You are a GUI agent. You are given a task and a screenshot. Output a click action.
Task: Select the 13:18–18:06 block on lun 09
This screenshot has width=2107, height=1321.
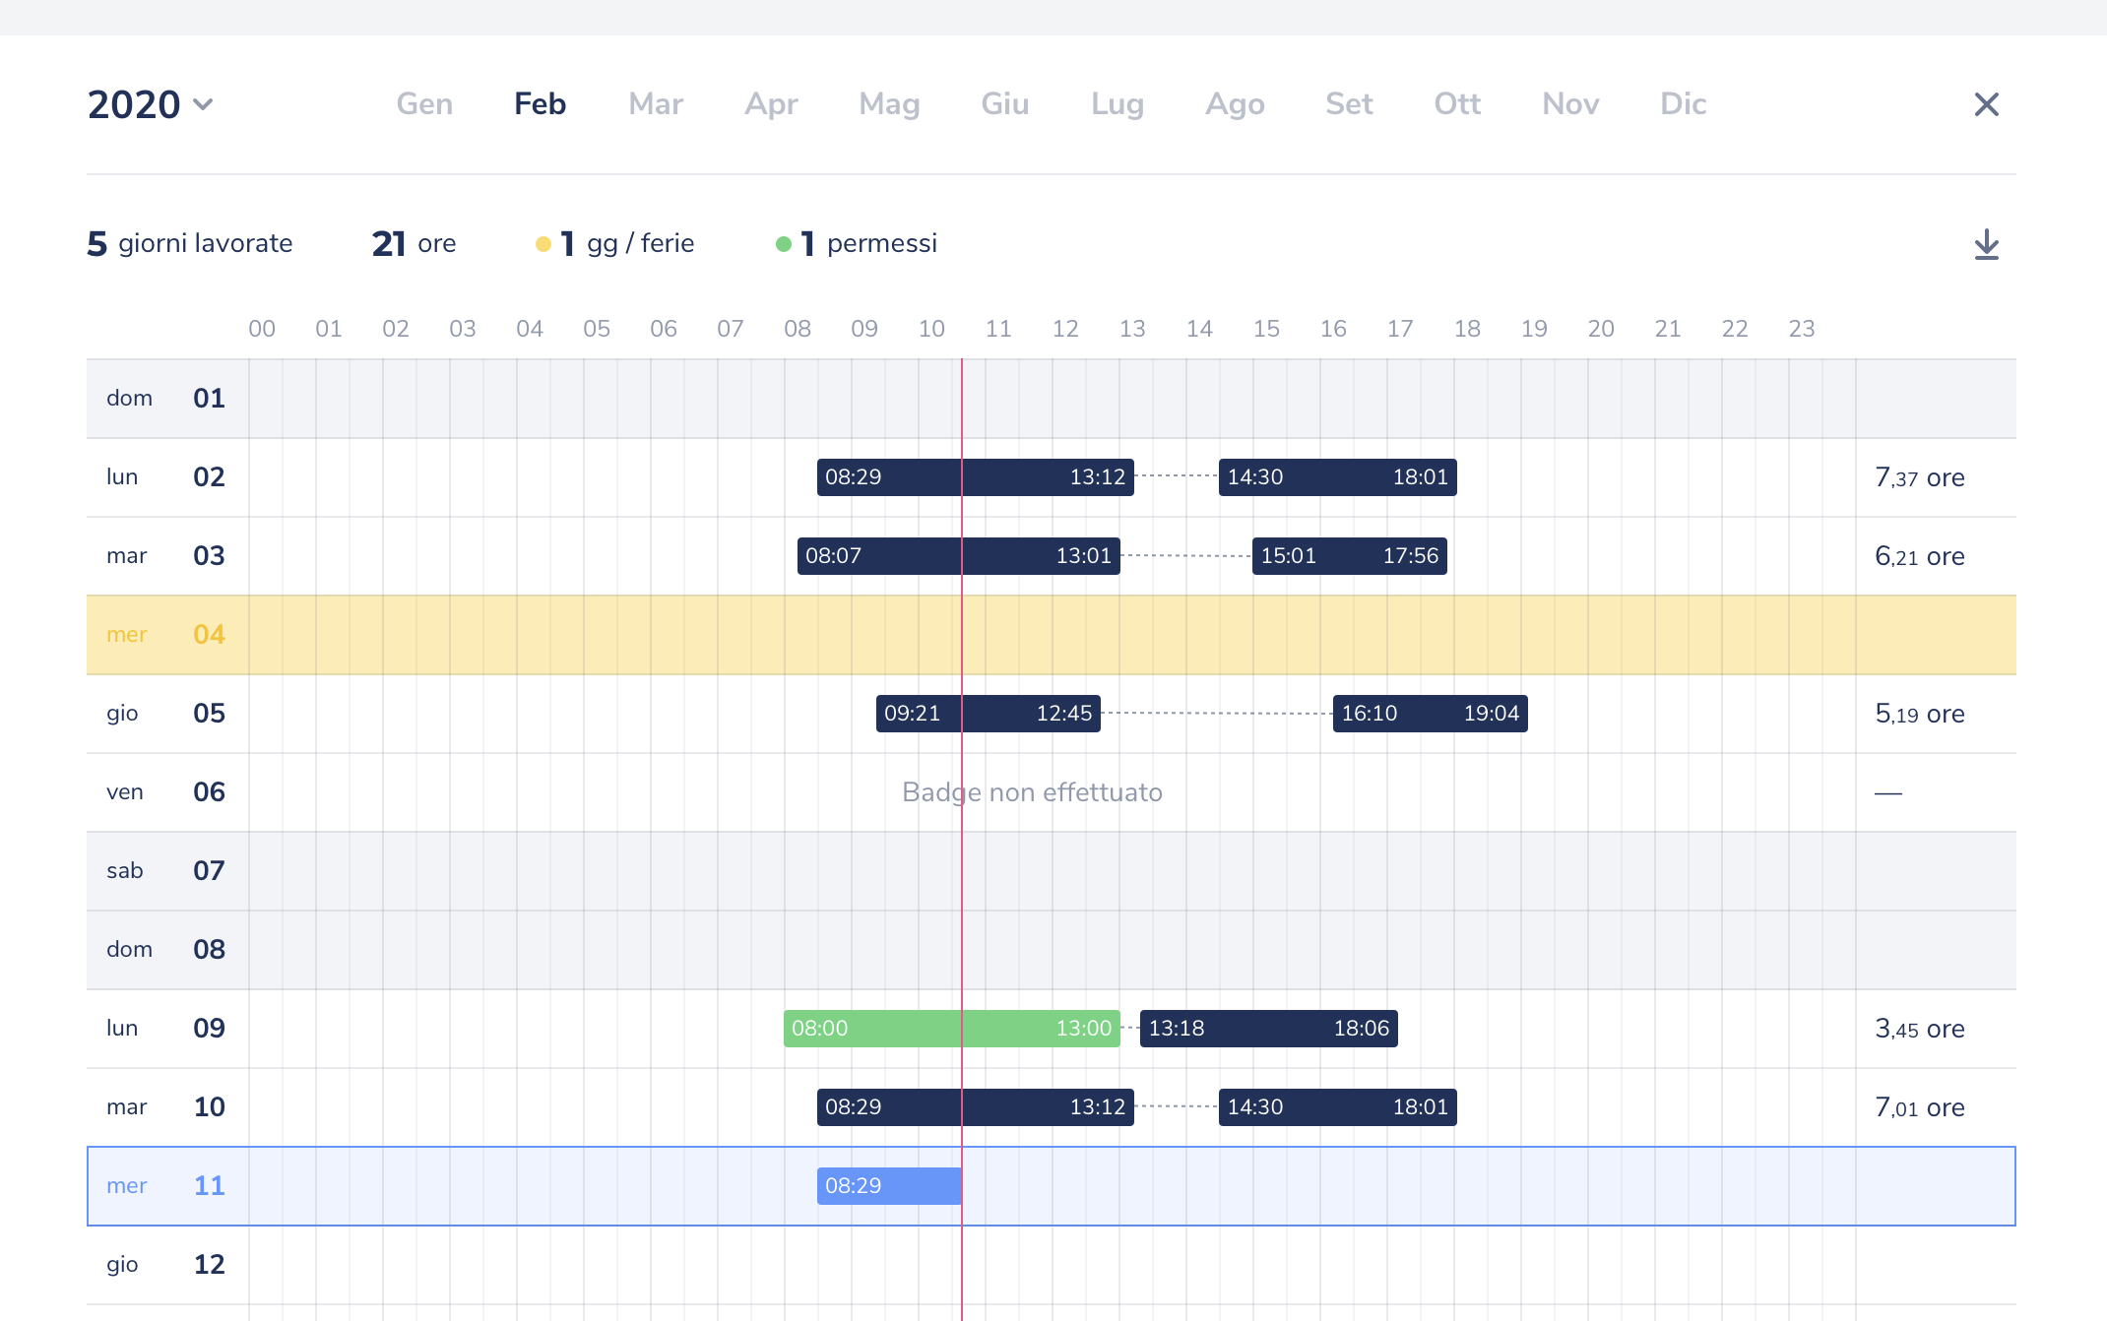pos(1268,1029)
